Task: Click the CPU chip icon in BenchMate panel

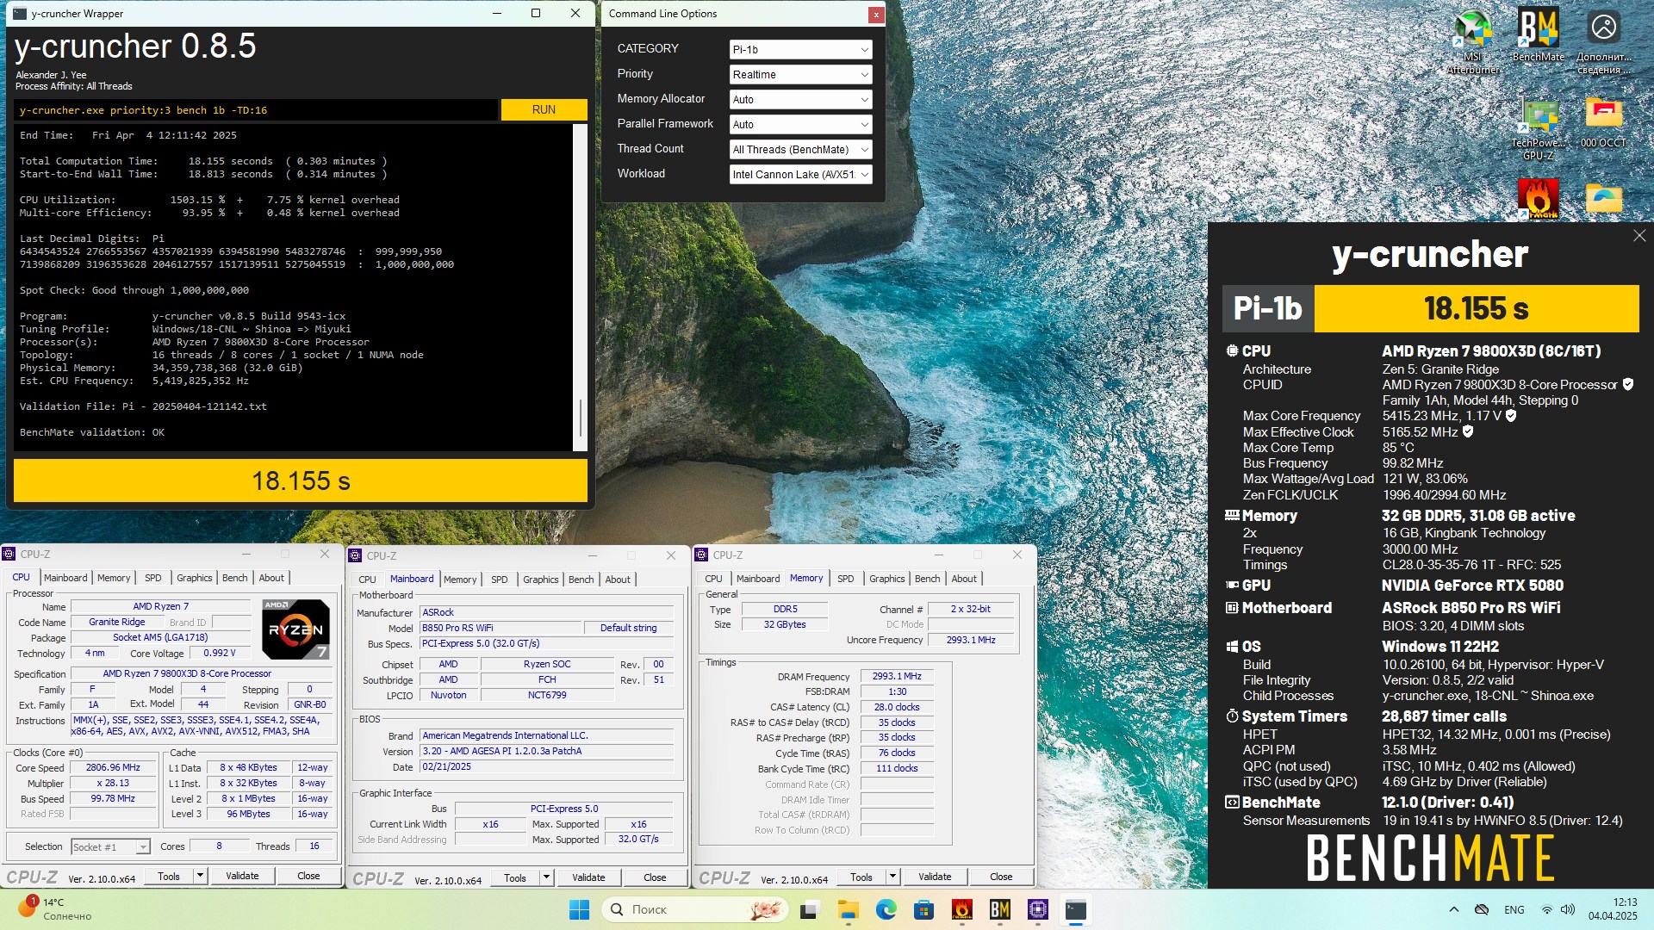Action: click(x=1232, y=351)
